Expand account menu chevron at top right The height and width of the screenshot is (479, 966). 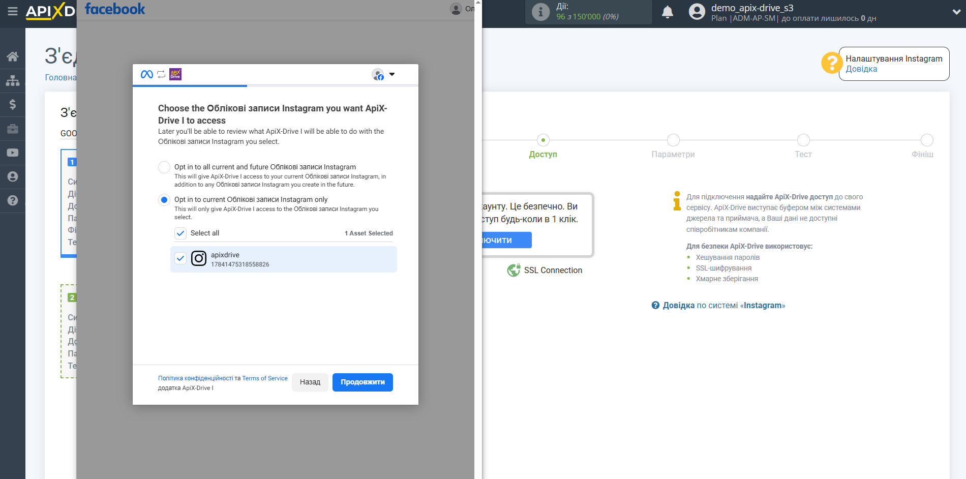pos(956,12)
